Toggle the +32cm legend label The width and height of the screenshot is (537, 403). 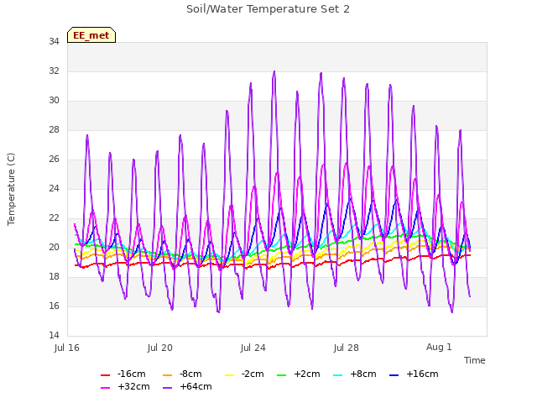(133, 386)
